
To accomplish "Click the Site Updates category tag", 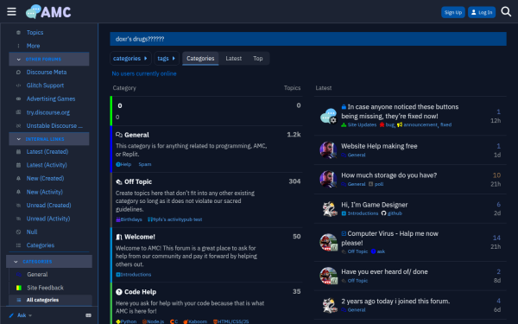I will [359, 124].
